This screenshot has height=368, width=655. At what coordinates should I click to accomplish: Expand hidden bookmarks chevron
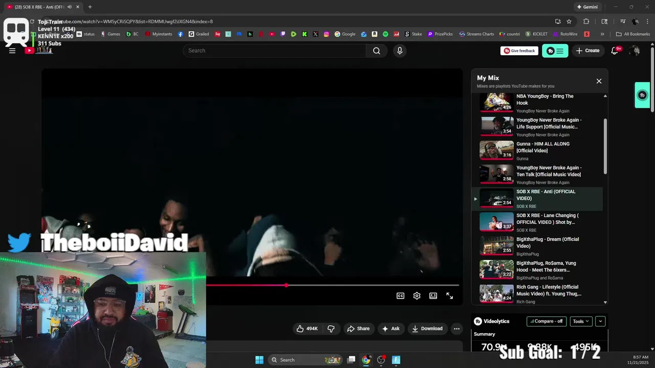[602, 34]
